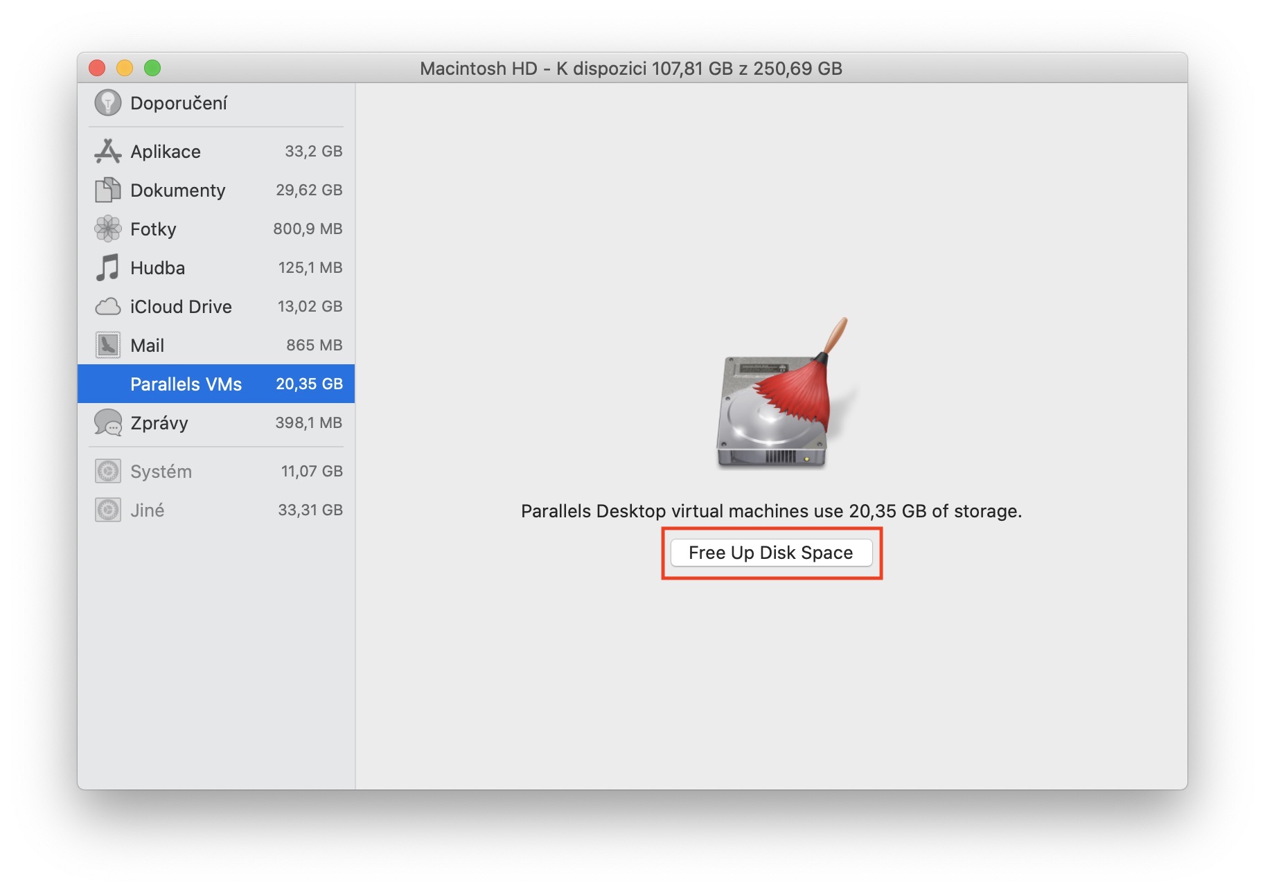Click the Dokumenty documents icon
Image resolution: width=1265 pixels, height=892 pixels.
pos(107,190)
